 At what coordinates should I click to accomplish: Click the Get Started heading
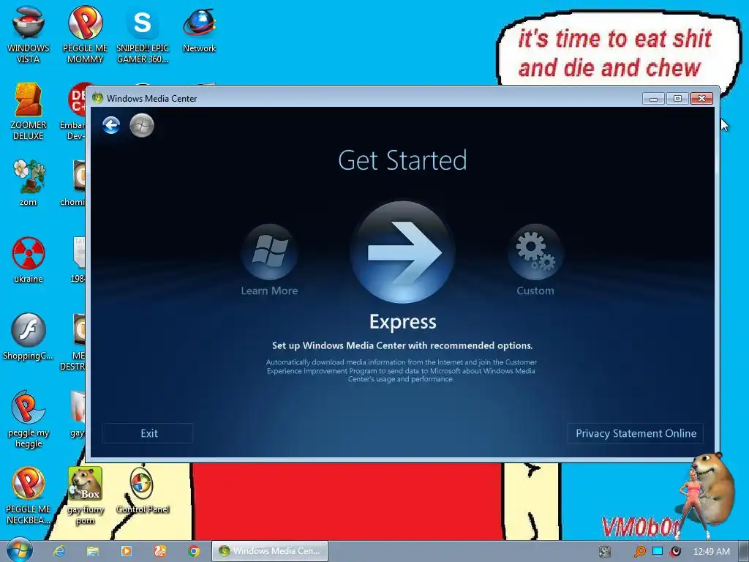(403, 160)
